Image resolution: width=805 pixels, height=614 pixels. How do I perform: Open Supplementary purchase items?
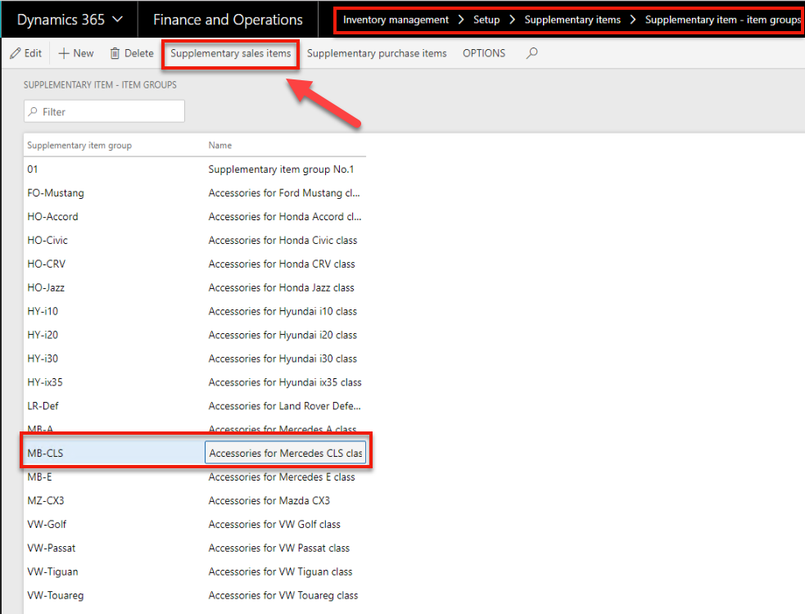point(377,53)
